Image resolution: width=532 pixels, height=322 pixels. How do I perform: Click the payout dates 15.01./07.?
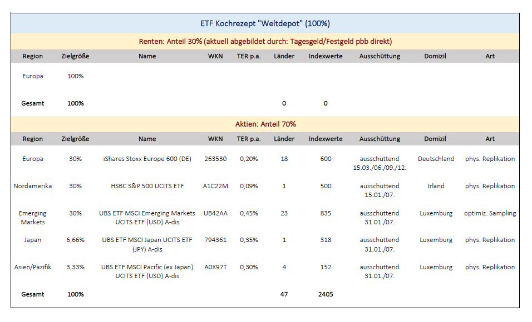tap(380, 195)
